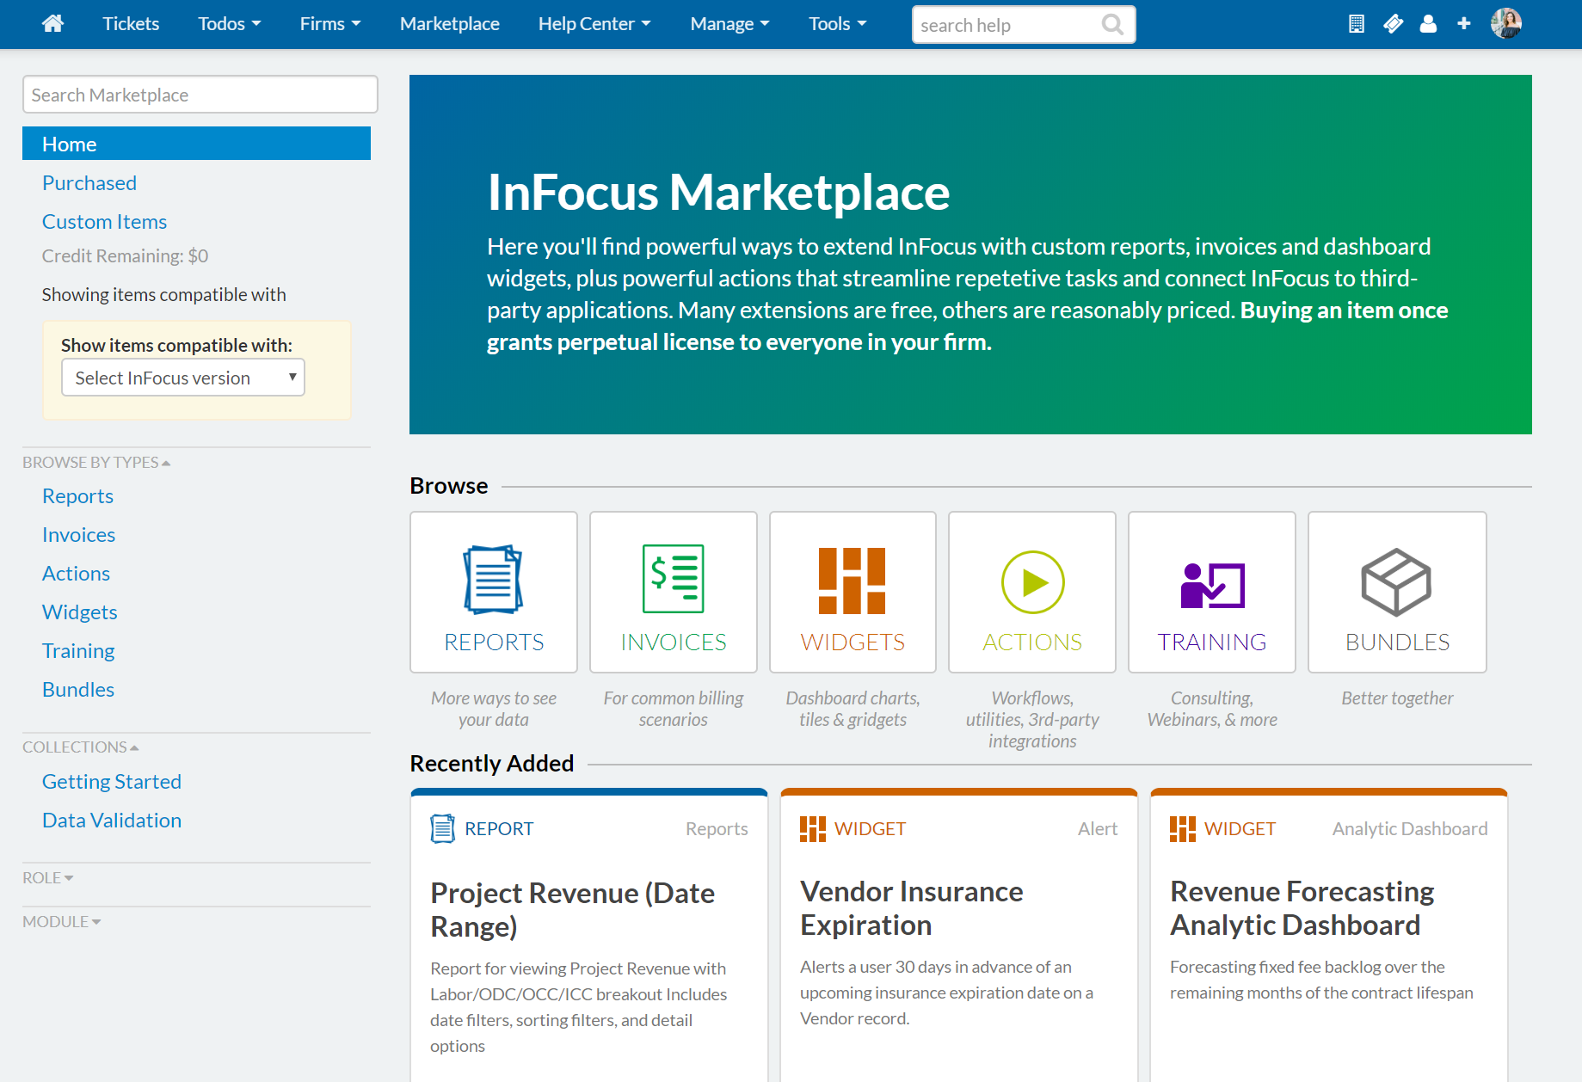Screen dimensions: 1582x1082
Task: Open the Widgets browse tile icon
Action: (x=853, y=581)
